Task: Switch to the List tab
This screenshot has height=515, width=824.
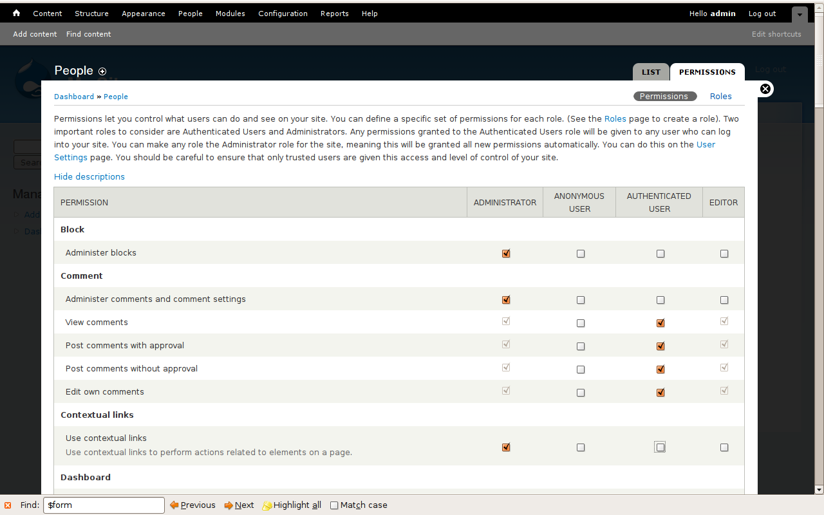Action: [651, 72]
